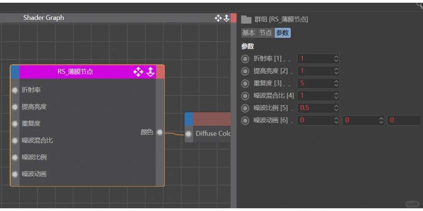Click the 噪波动画 port label on the node
Viewport: 423px width, 211px height.
coord(34,174)
